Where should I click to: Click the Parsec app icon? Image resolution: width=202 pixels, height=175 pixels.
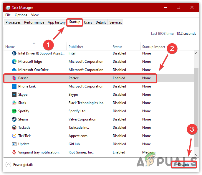coord(14,78)
